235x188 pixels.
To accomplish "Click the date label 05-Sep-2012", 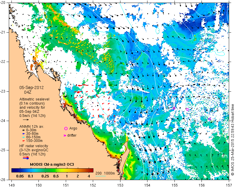I will click(x=31, y=88).
